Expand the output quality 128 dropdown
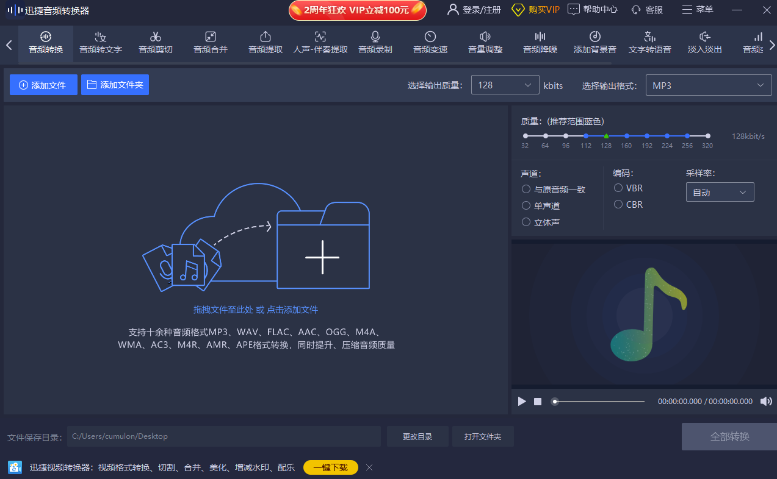777x479 pixels. coord(505,85)
